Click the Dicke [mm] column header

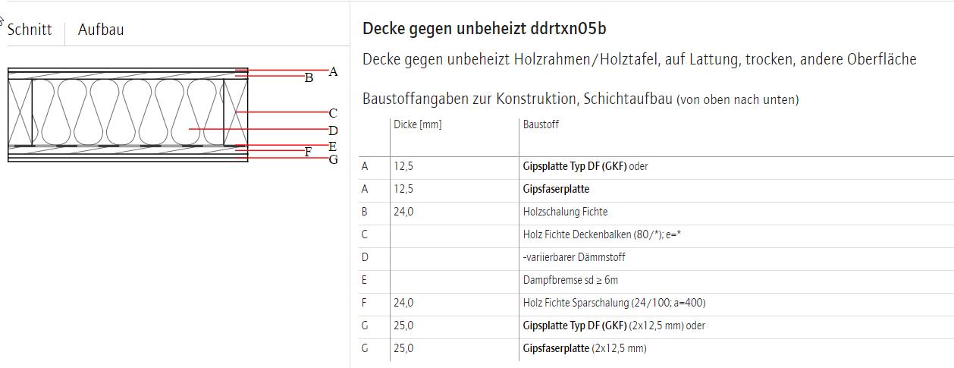(417, 124)
